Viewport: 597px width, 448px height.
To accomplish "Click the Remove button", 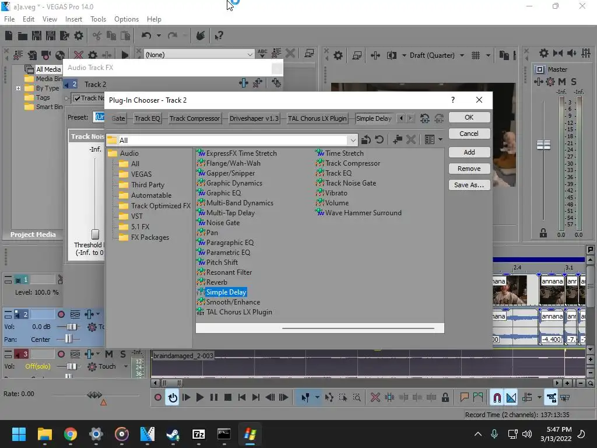I will point(469,169).
